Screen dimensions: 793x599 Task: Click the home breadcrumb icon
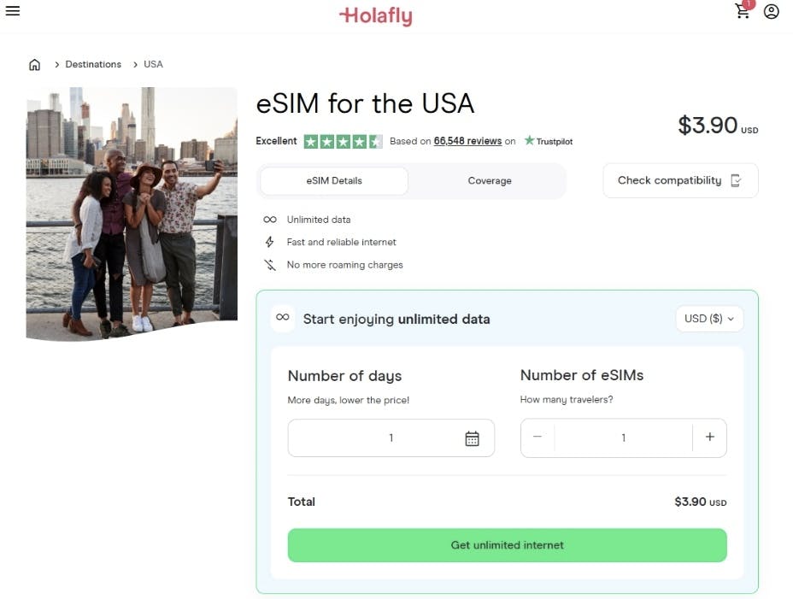(34, 63)
